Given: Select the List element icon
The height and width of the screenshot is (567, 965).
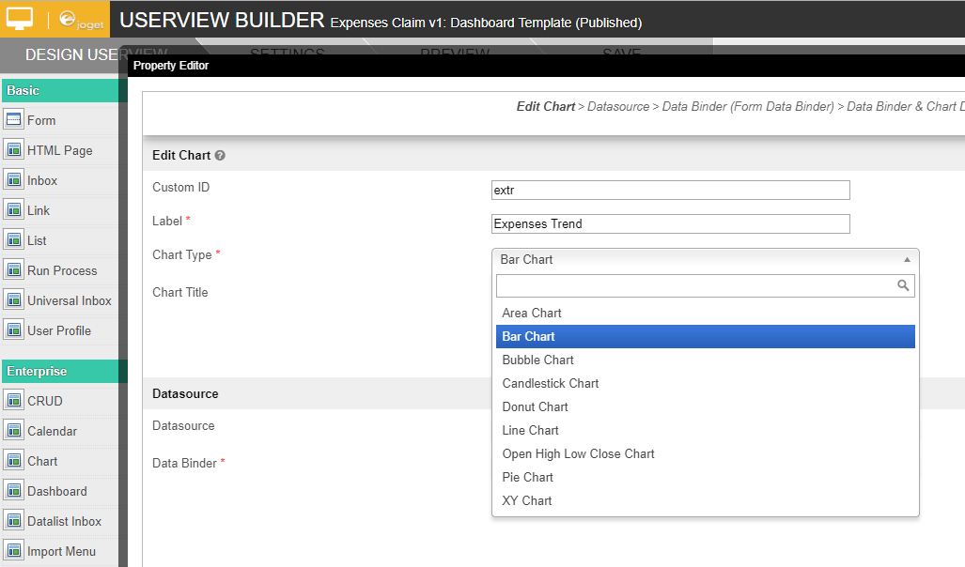Looking at the screenshot, I should click(x=13, y=240).
